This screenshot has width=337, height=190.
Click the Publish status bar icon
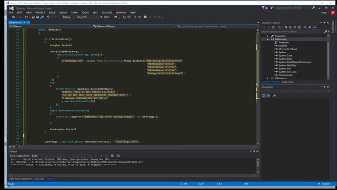[319, 184]
